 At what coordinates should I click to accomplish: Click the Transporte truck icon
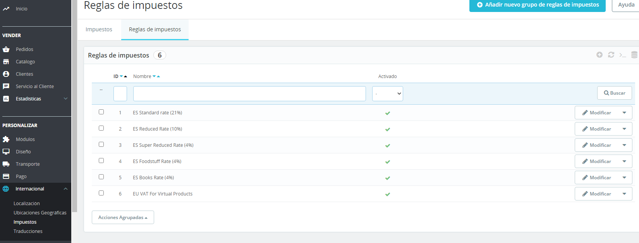coord(6,164)
